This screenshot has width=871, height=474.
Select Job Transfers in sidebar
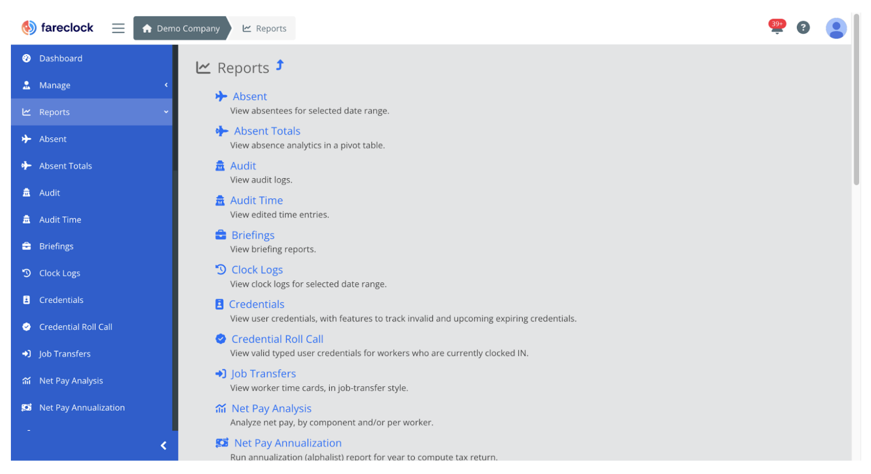(x=64, y=354)
